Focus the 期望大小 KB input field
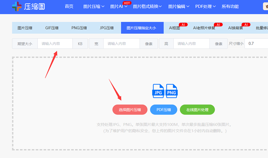The image size is (268, 158). click(55, 44)
